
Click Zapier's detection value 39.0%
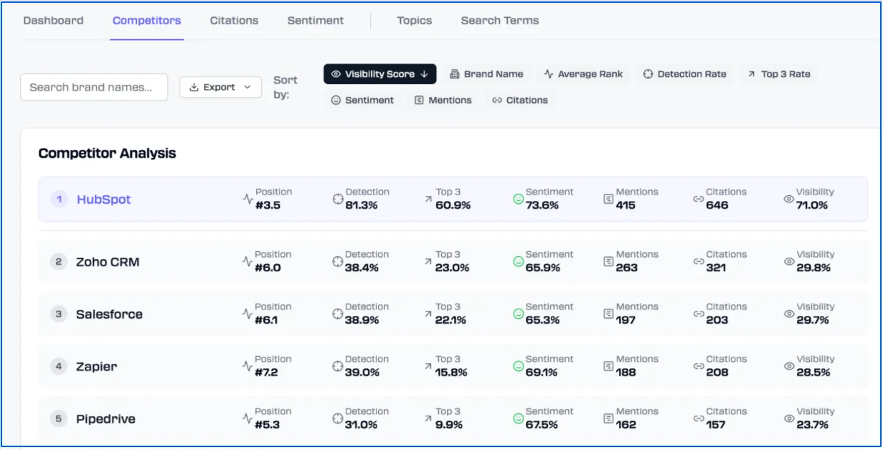coord(362,372)
